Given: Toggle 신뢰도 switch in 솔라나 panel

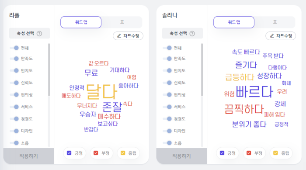Looking at the screenshot, I should pyautogui.click(x=167, y=83).
